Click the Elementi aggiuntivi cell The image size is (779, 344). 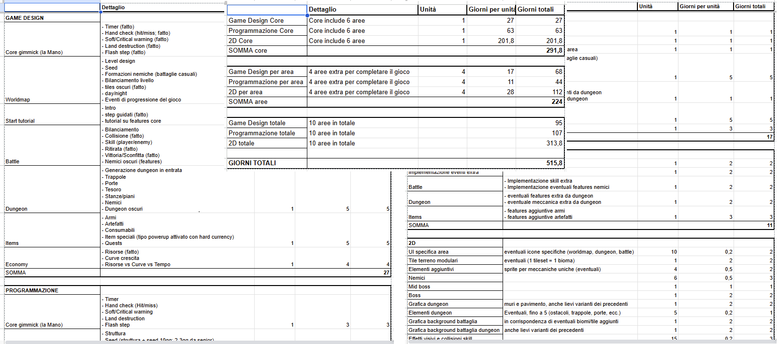point(455,269)
